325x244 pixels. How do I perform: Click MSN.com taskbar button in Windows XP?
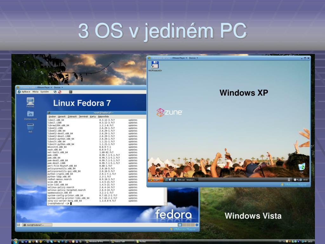point(186,180)
